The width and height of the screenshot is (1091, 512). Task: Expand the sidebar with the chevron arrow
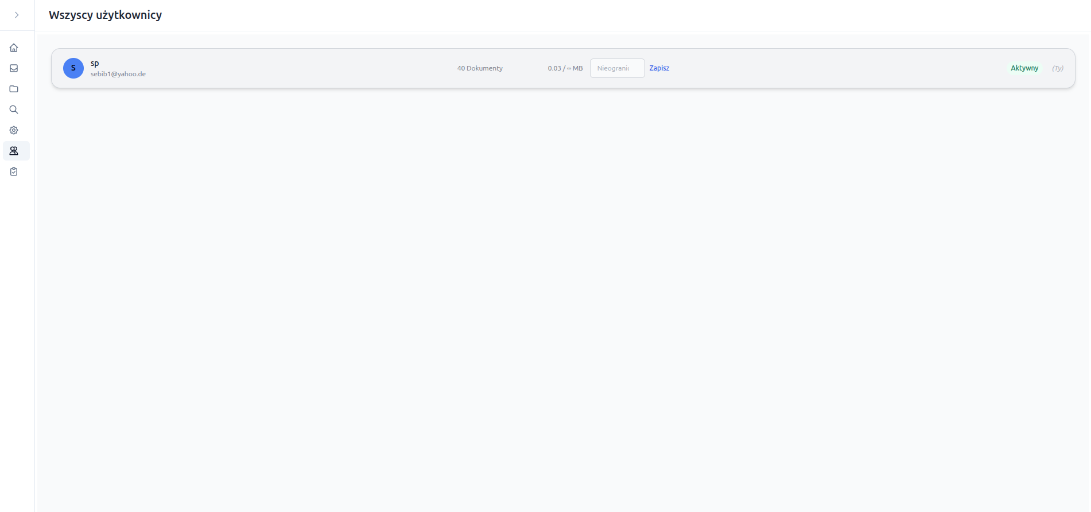(x=17, y=15)
